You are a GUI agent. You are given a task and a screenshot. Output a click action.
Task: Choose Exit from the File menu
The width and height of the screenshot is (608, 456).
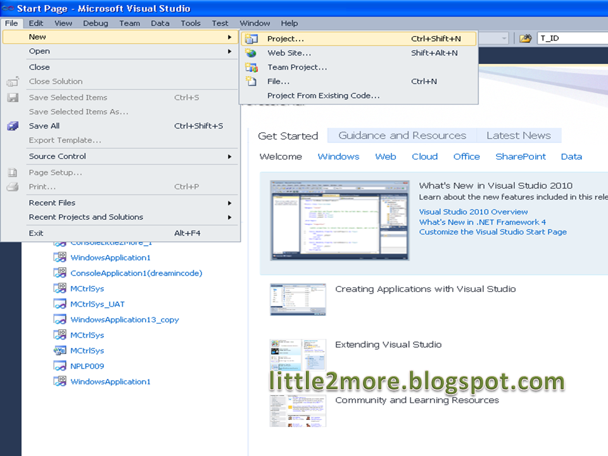120,233
